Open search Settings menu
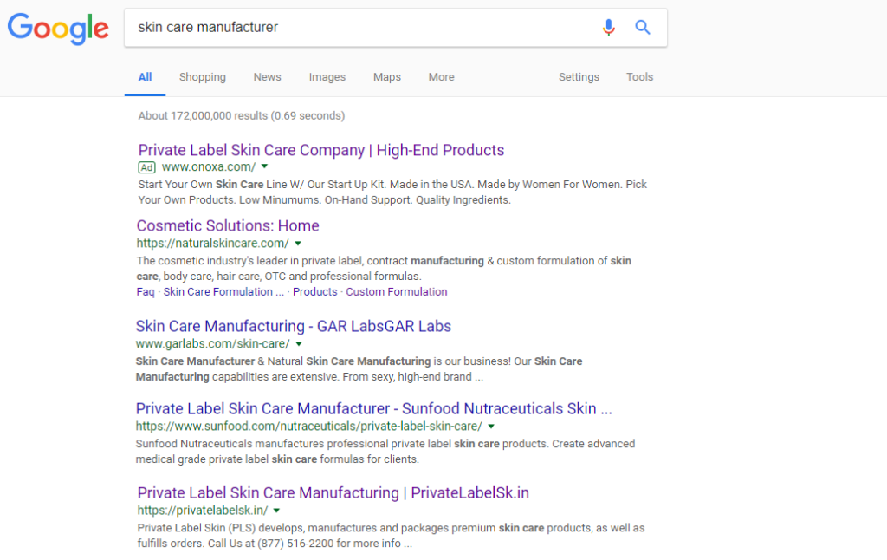This screenshot has height=560, width=887. [579, 77]
